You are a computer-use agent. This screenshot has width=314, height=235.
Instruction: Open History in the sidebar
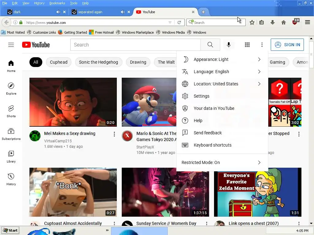pyautogui.click(x=11, y=179)
